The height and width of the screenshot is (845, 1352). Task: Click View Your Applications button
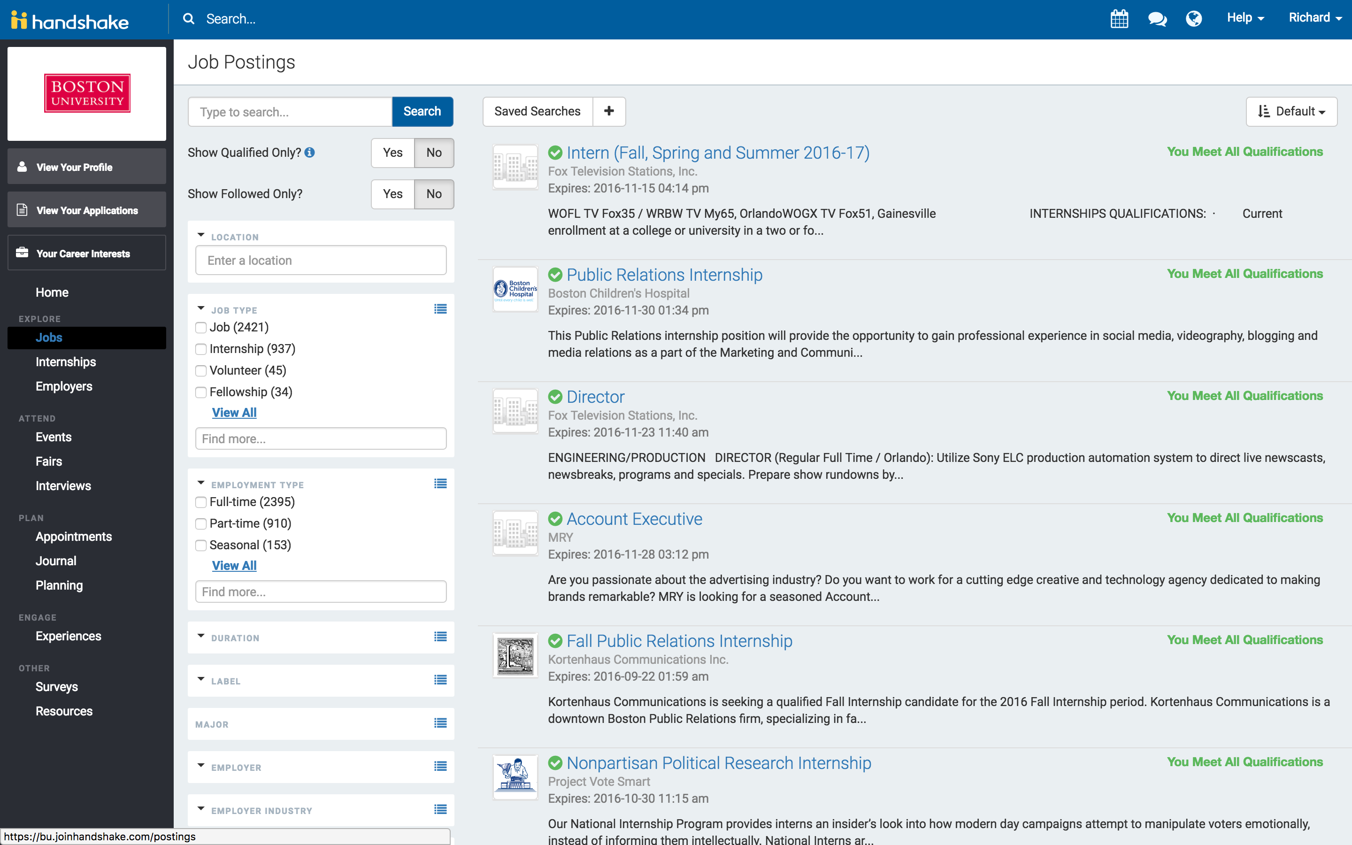pyautogui.click(x=86, y=209)
